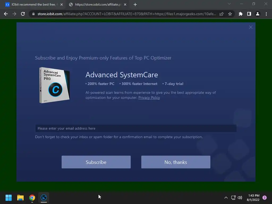Screen dimensions: 272x204
Task: Switch to the store.iobit.com affiliate tab
Action: 98,5
